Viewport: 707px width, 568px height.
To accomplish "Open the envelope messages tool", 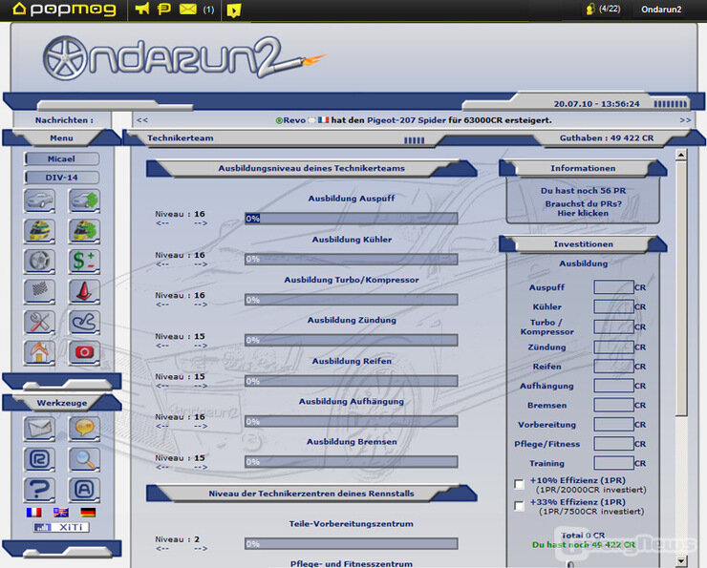I will pos(40,429).
